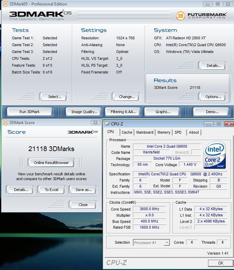Click the Name field Intel Core 2 Quad Q6600

[x=167, y=146]
